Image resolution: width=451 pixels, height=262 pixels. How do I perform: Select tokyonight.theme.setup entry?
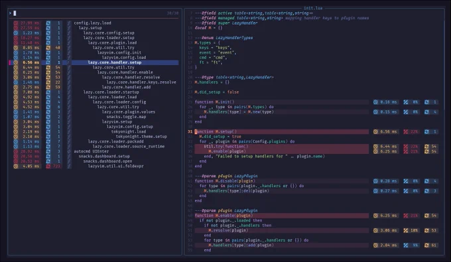141,137
